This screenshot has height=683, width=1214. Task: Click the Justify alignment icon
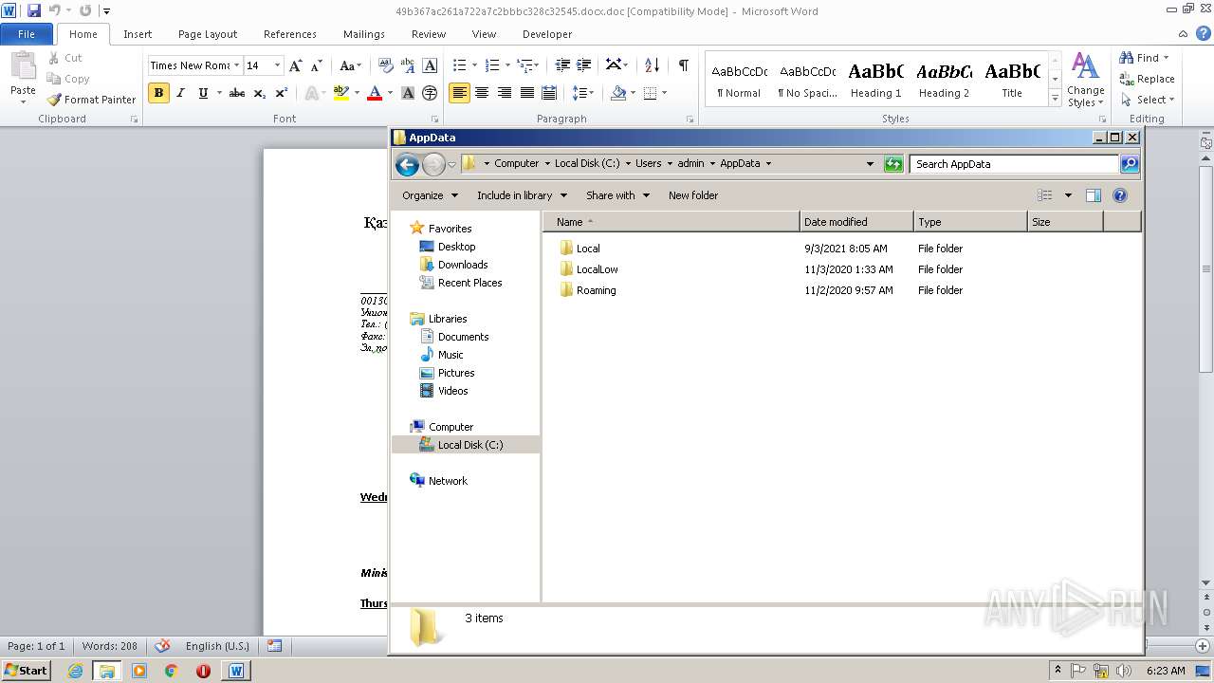(x=526, y=93)
